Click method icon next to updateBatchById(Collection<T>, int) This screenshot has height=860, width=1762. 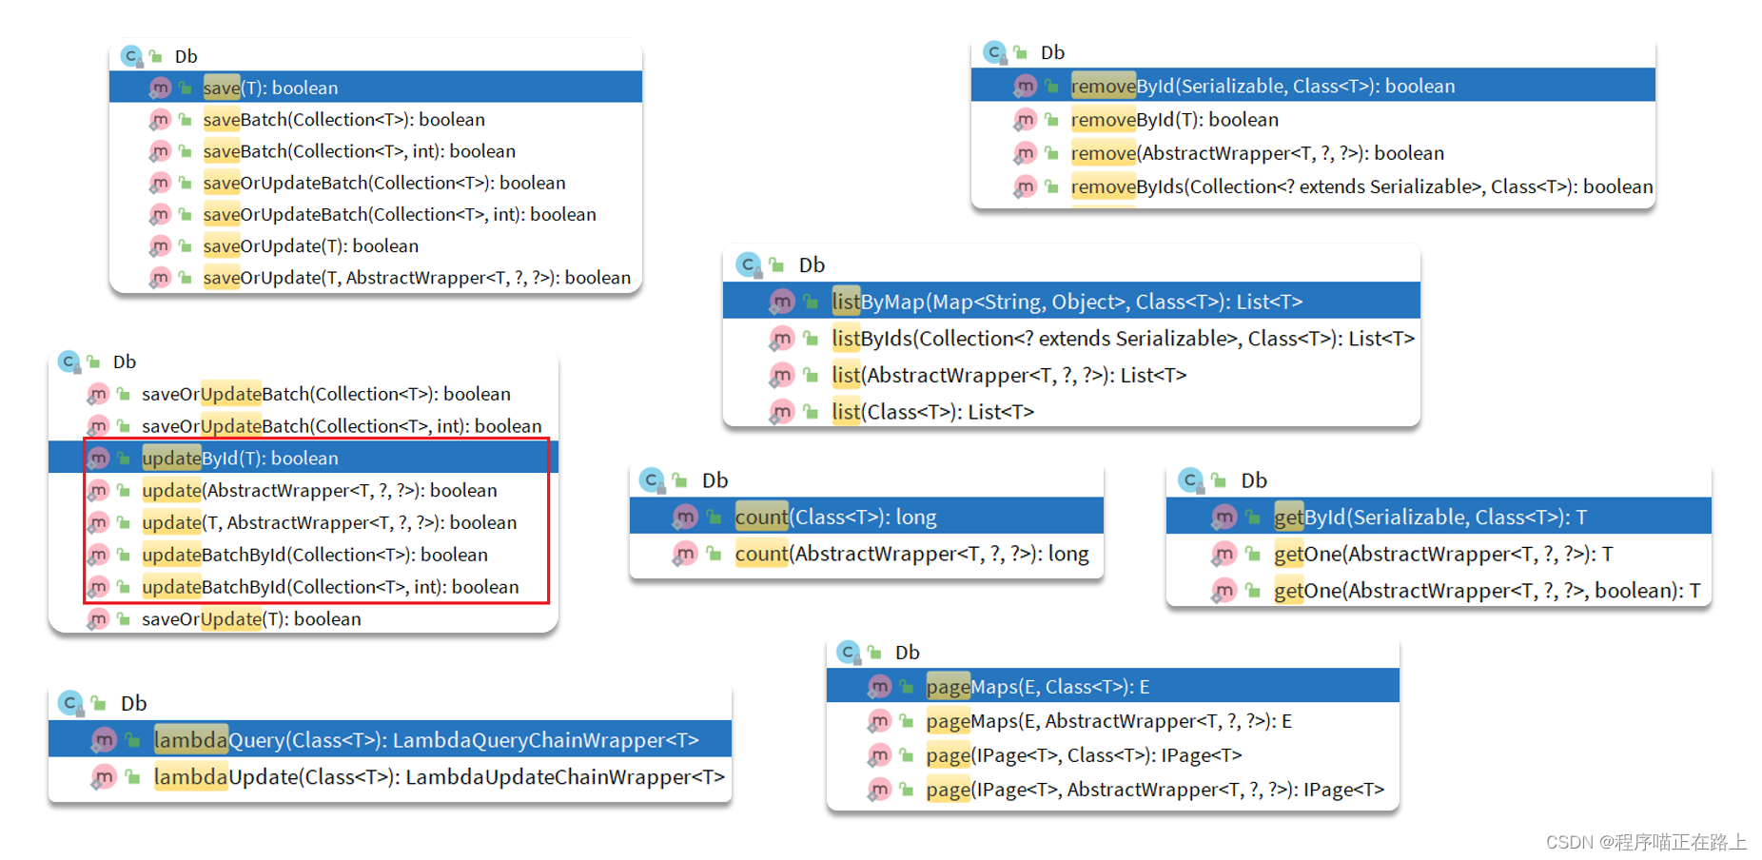[x=97, y=587]
